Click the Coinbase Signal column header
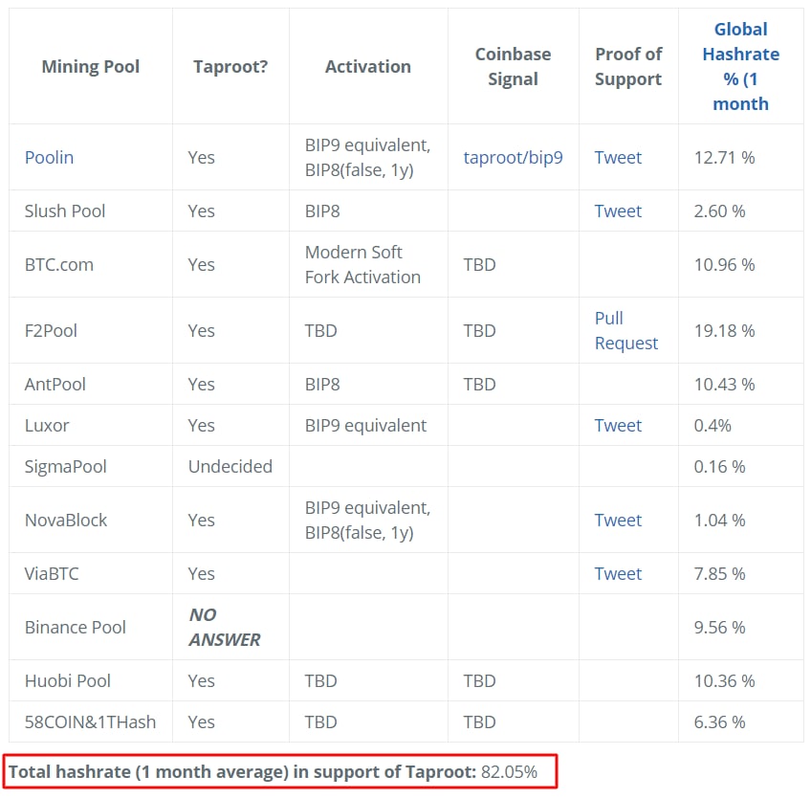811x799 pixels. click(x=513, y=66)
